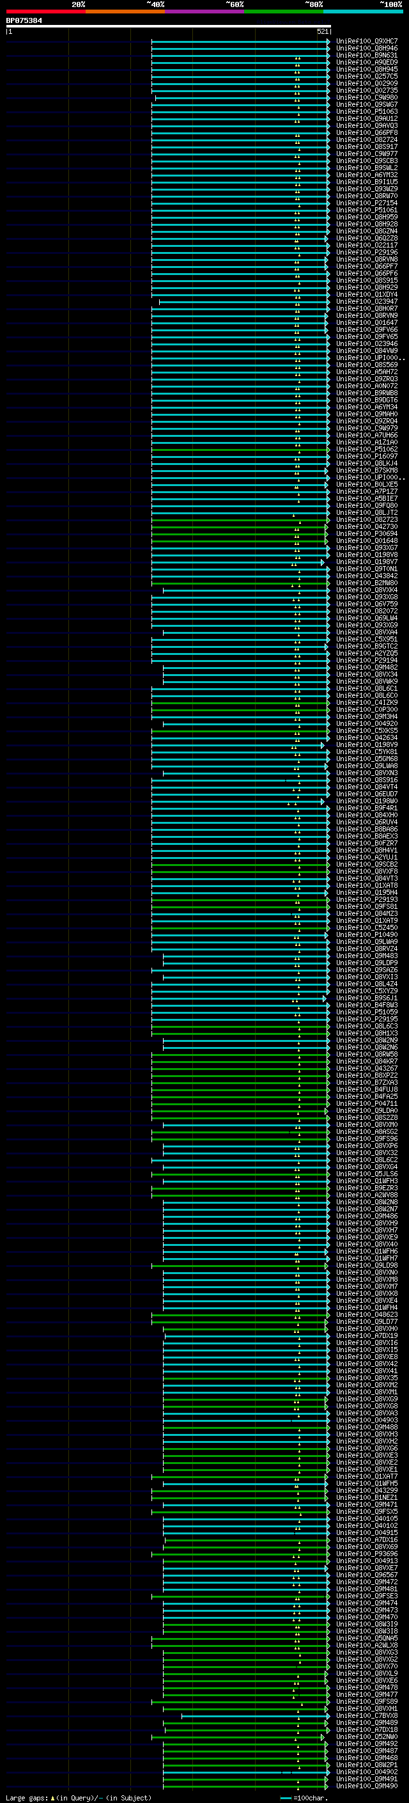Open hit UniRef100_Q66PF7

[x=367, y=267]
